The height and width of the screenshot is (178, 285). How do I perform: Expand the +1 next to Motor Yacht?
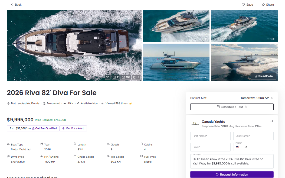[30, 149]
